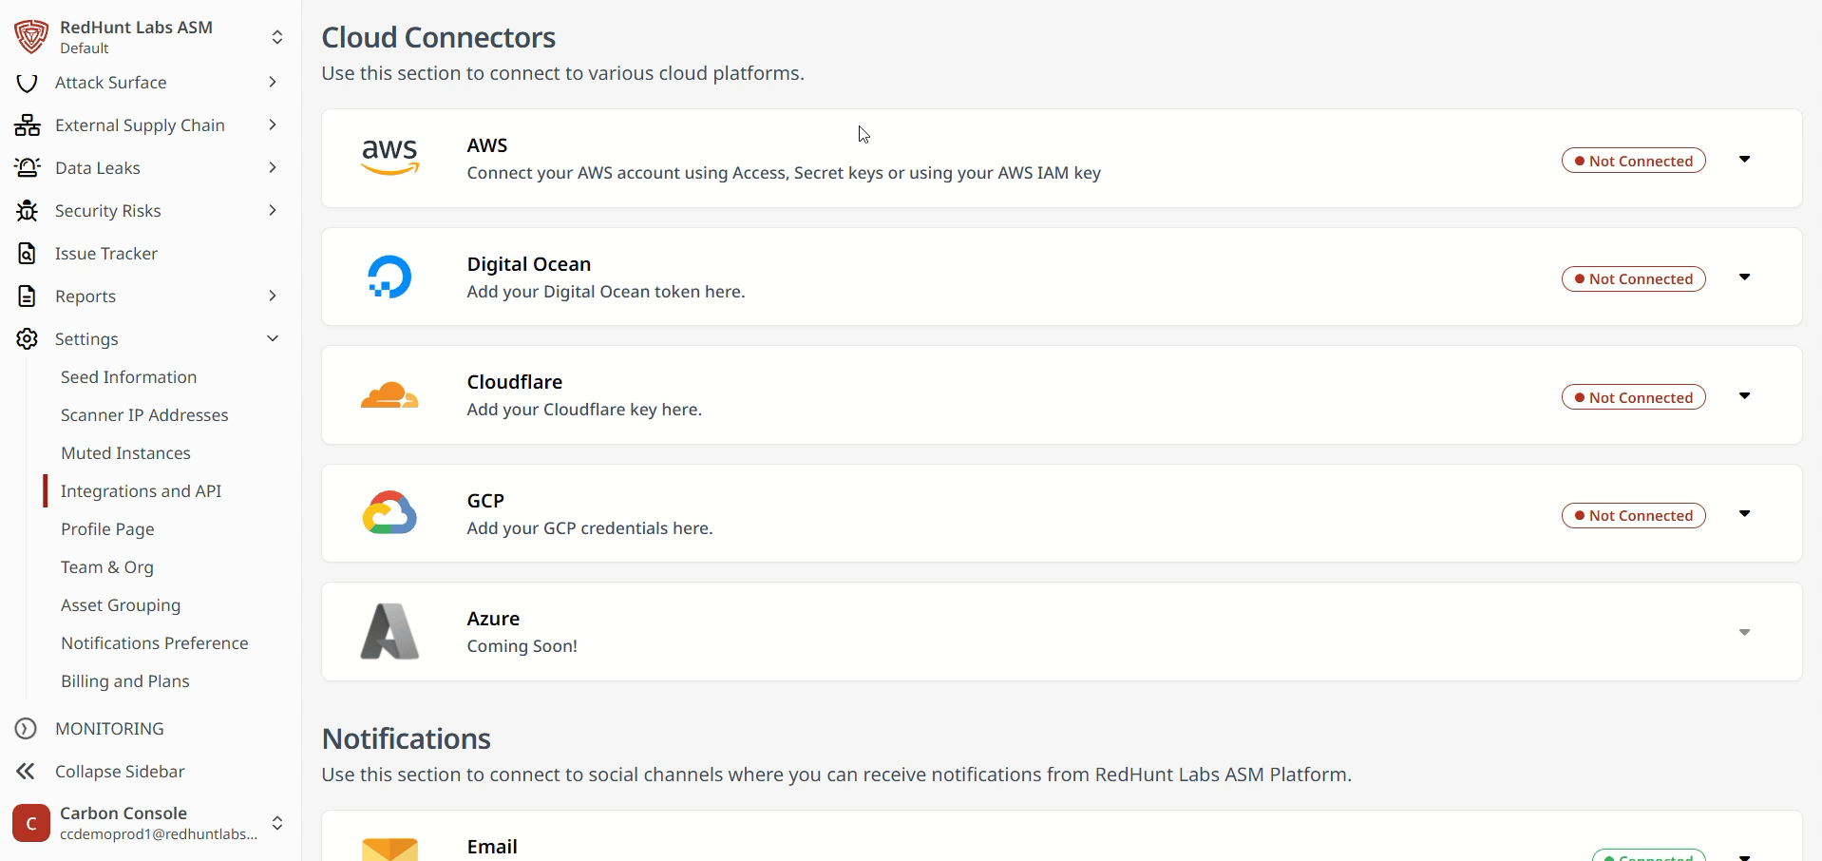Expand the Attack Surface submenu chevron
This screenshot has height=861, width=1822.
coord(273,83)
